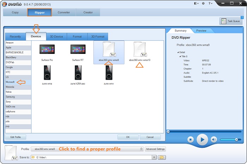Expand the Profile selector chevron
The image size is (247, 164).
(x=141, y=149)
